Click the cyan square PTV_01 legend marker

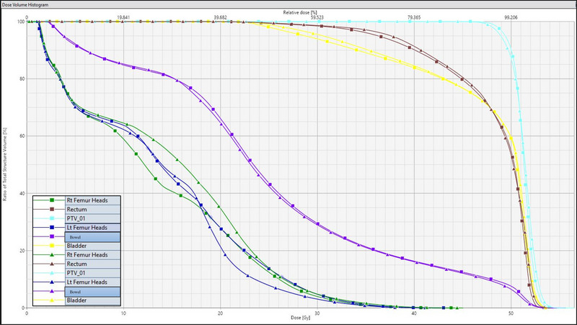(52, 218)
